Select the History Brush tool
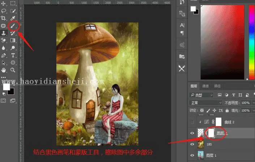The height and width of the screenshot is (162, 255). pyautogui.click(x=13, y=33)
